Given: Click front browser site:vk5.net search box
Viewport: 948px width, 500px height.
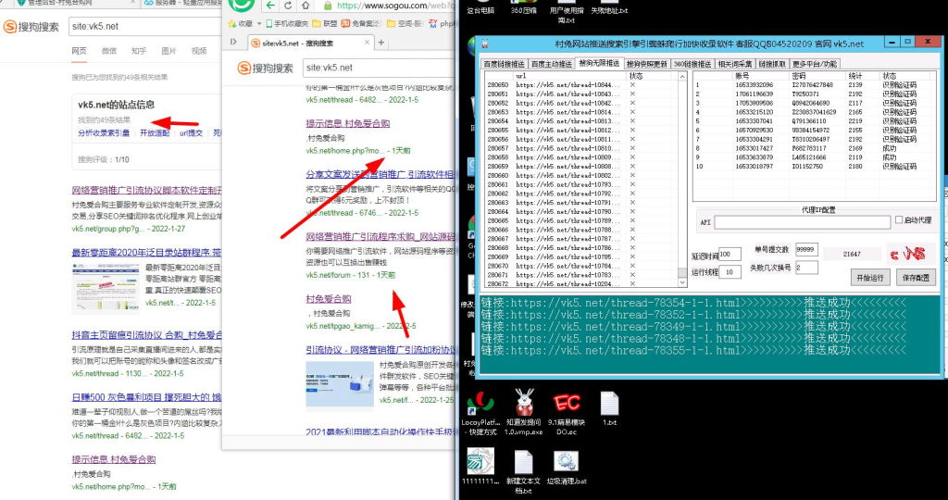Looking at the screenshot, I should (x=380, y=68).
